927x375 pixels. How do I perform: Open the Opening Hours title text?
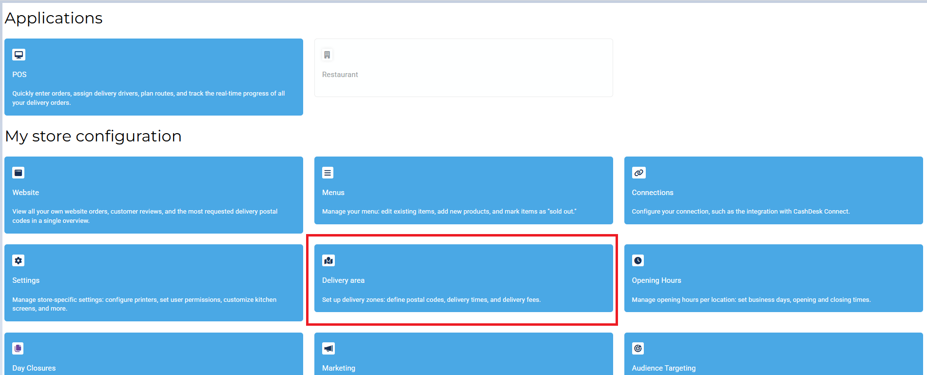[656, 280]
